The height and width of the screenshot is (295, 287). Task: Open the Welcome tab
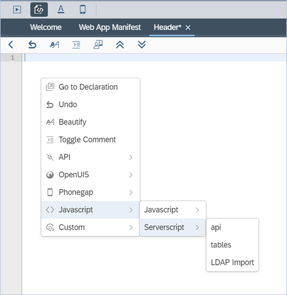[45, 27]
